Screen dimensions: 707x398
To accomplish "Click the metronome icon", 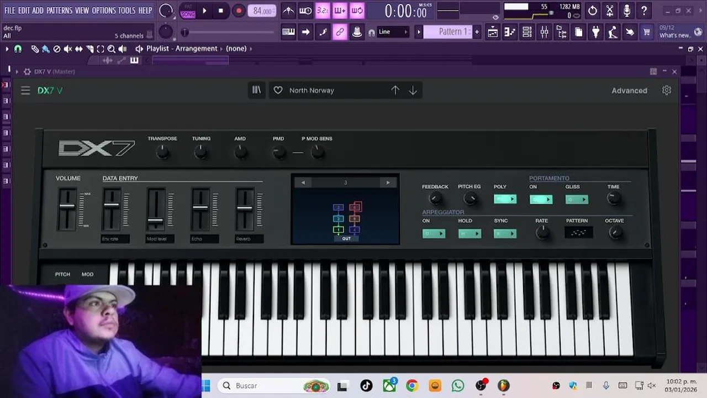I will 288,11.
